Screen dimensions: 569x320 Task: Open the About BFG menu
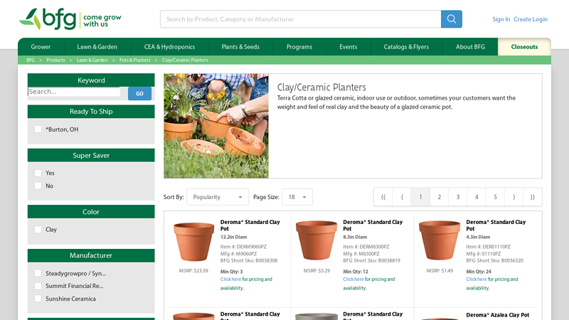[x=470, y=47]
